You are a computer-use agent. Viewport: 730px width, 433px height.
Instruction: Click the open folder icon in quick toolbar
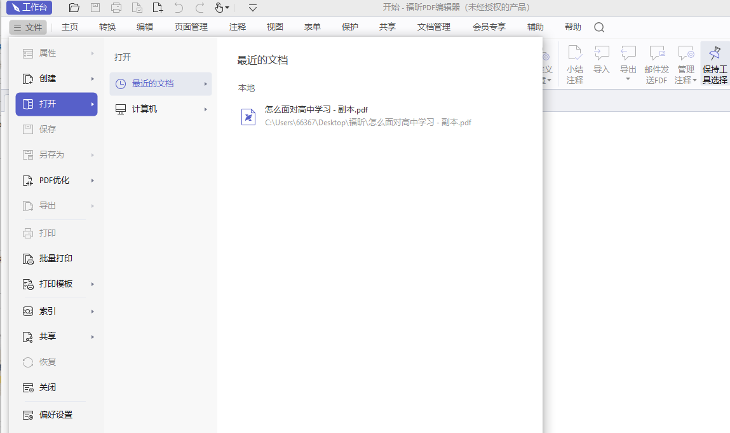point(74,8)
